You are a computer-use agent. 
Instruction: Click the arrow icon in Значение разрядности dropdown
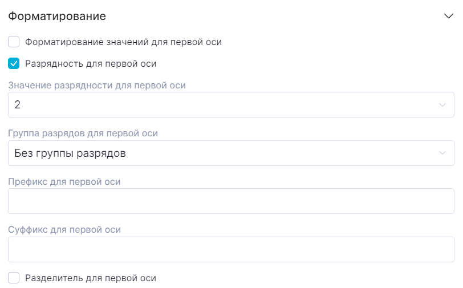[x=442, y=105]
